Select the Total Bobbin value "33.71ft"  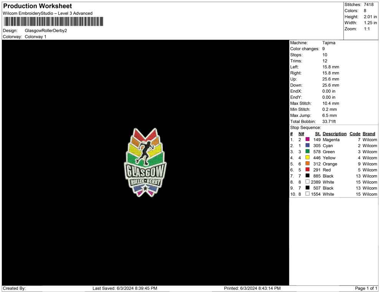(x=329, y=121)
